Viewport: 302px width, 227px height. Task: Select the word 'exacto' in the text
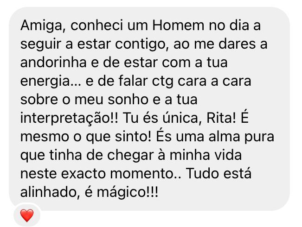click(84, 174)
